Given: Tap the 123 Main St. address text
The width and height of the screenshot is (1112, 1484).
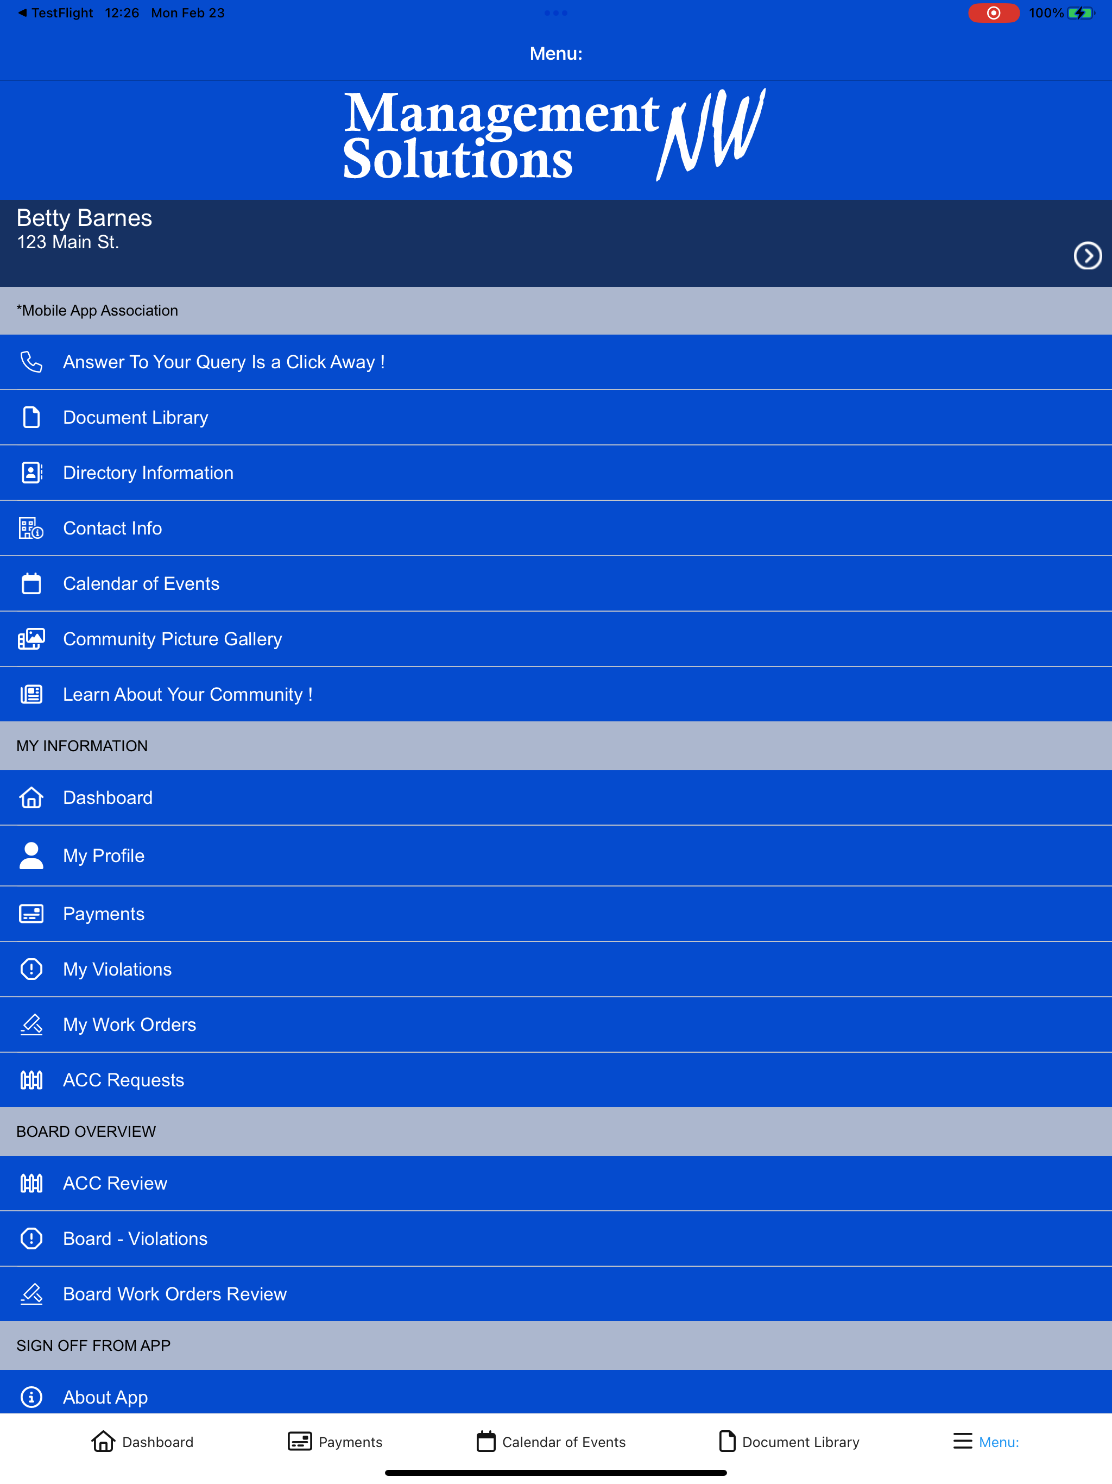Looking at the screenshot, I should 68,242.
